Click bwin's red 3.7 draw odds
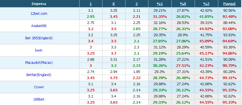The height and width of the screenshot is (105, 242). [114, 53]
